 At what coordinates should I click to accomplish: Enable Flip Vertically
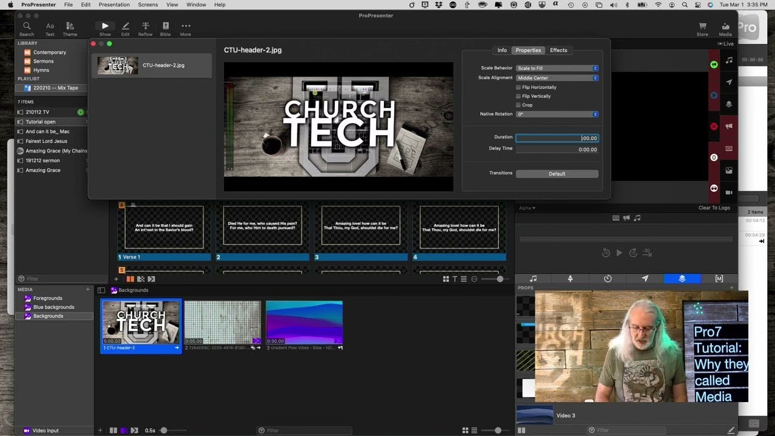(518, 96)
